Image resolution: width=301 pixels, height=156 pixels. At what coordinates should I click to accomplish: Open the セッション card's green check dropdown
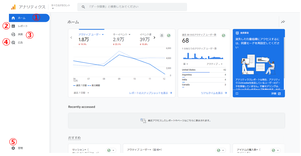click(x=111, y=150)
